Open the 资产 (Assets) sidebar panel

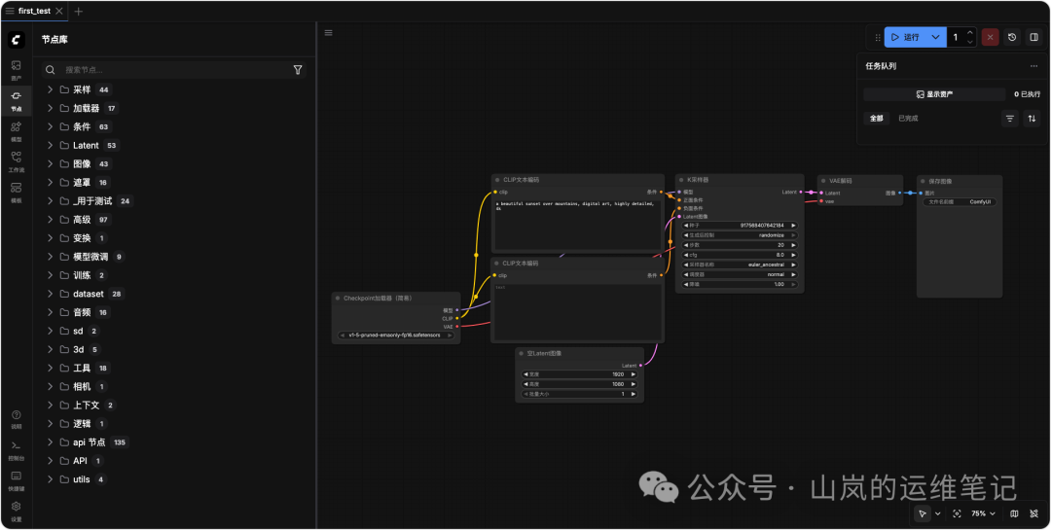(x=16, y=69)
